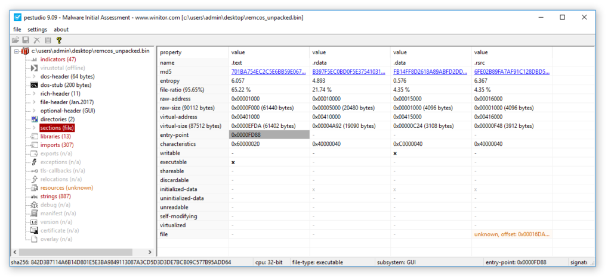Collapse the remcos_unpacked.bin root node
The height and width of the screenshot is (279, 611).
pyautogui.click(x=16, y=51)
